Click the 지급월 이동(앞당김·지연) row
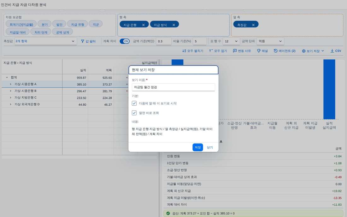This screenshot has height=217, width=347. (x=254, y=184)
